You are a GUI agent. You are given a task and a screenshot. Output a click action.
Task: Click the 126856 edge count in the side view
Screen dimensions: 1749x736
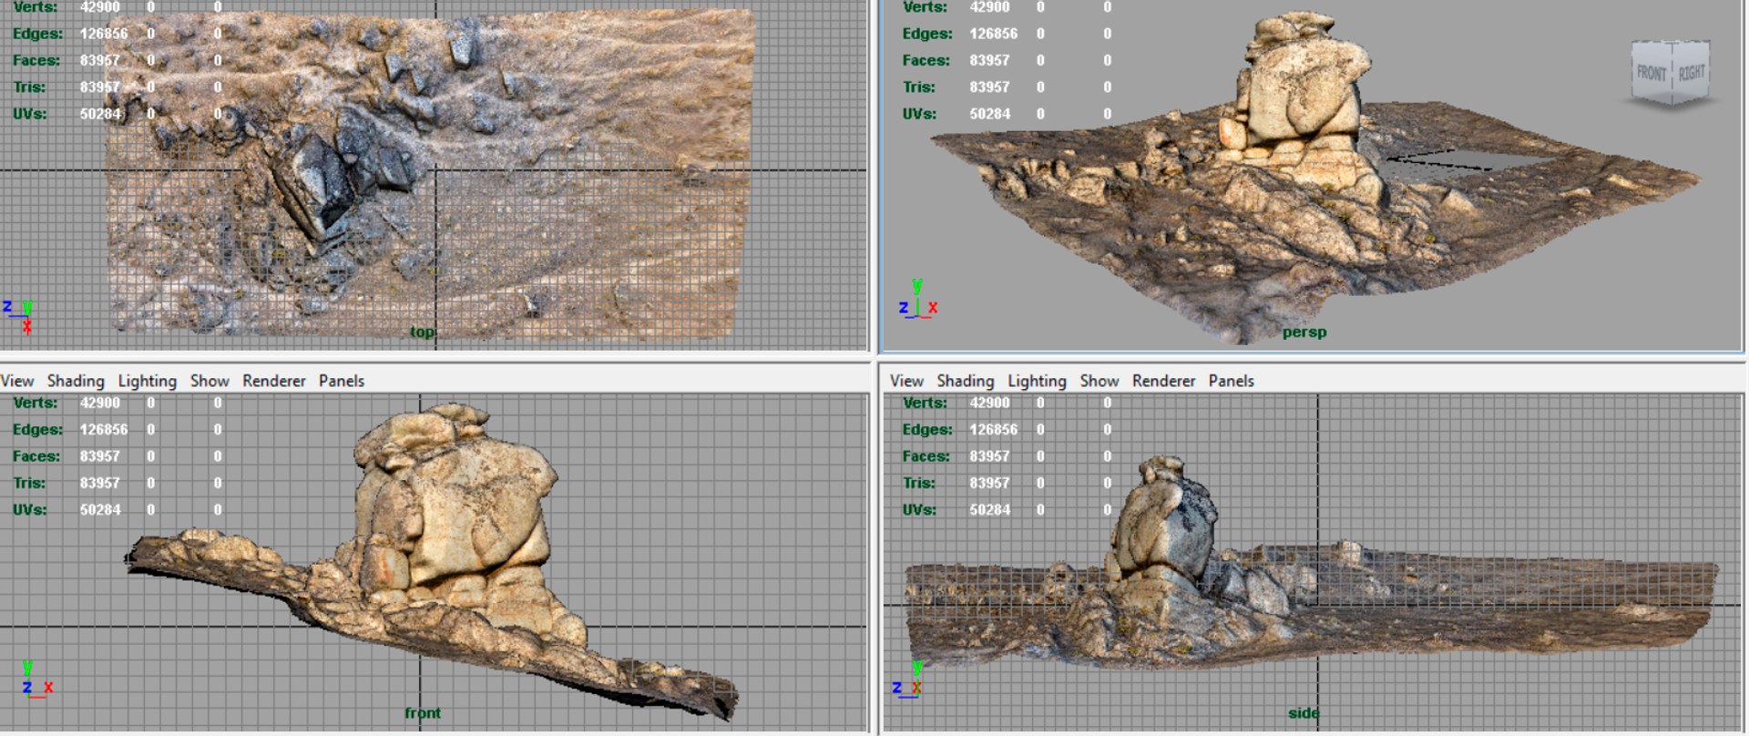coord(994,430)
